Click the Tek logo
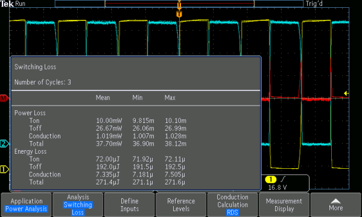Viewport: 362px width, 217px height. click(x=7, y=4)
